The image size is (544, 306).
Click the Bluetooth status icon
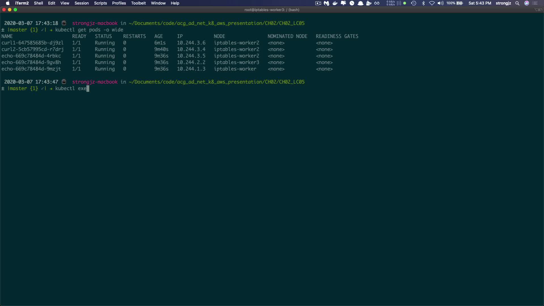(423, 3)
